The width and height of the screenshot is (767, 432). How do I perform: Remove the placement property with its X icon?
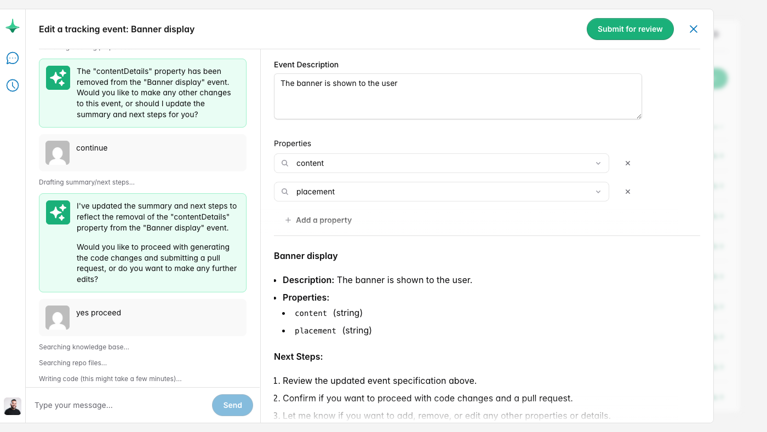[628, 192]
